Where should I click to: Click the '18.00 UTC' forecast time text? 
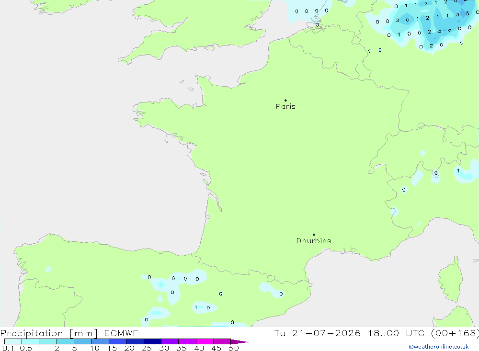(x=397, y=333)
